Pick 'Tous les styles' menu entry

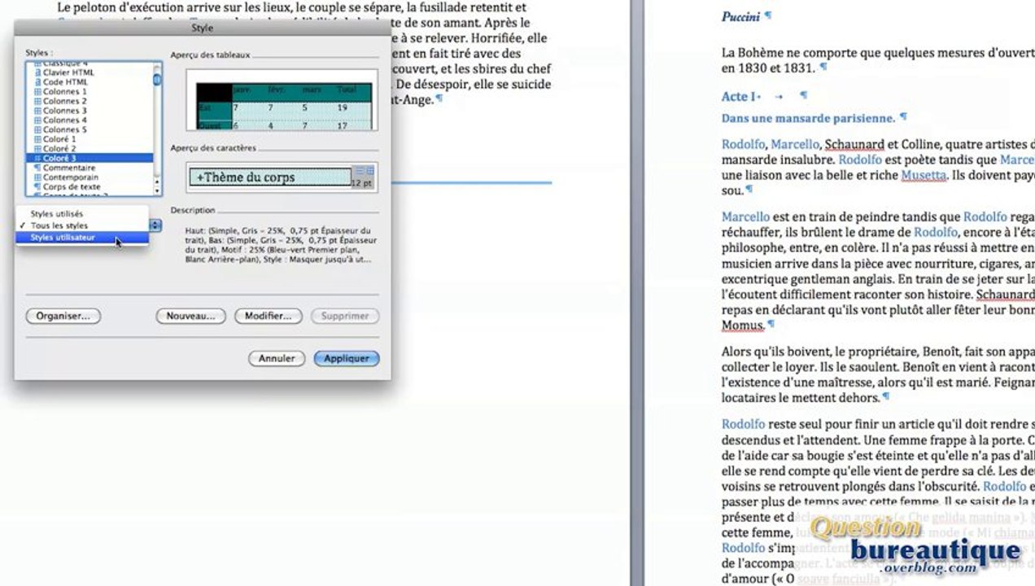tap(82, 225)
